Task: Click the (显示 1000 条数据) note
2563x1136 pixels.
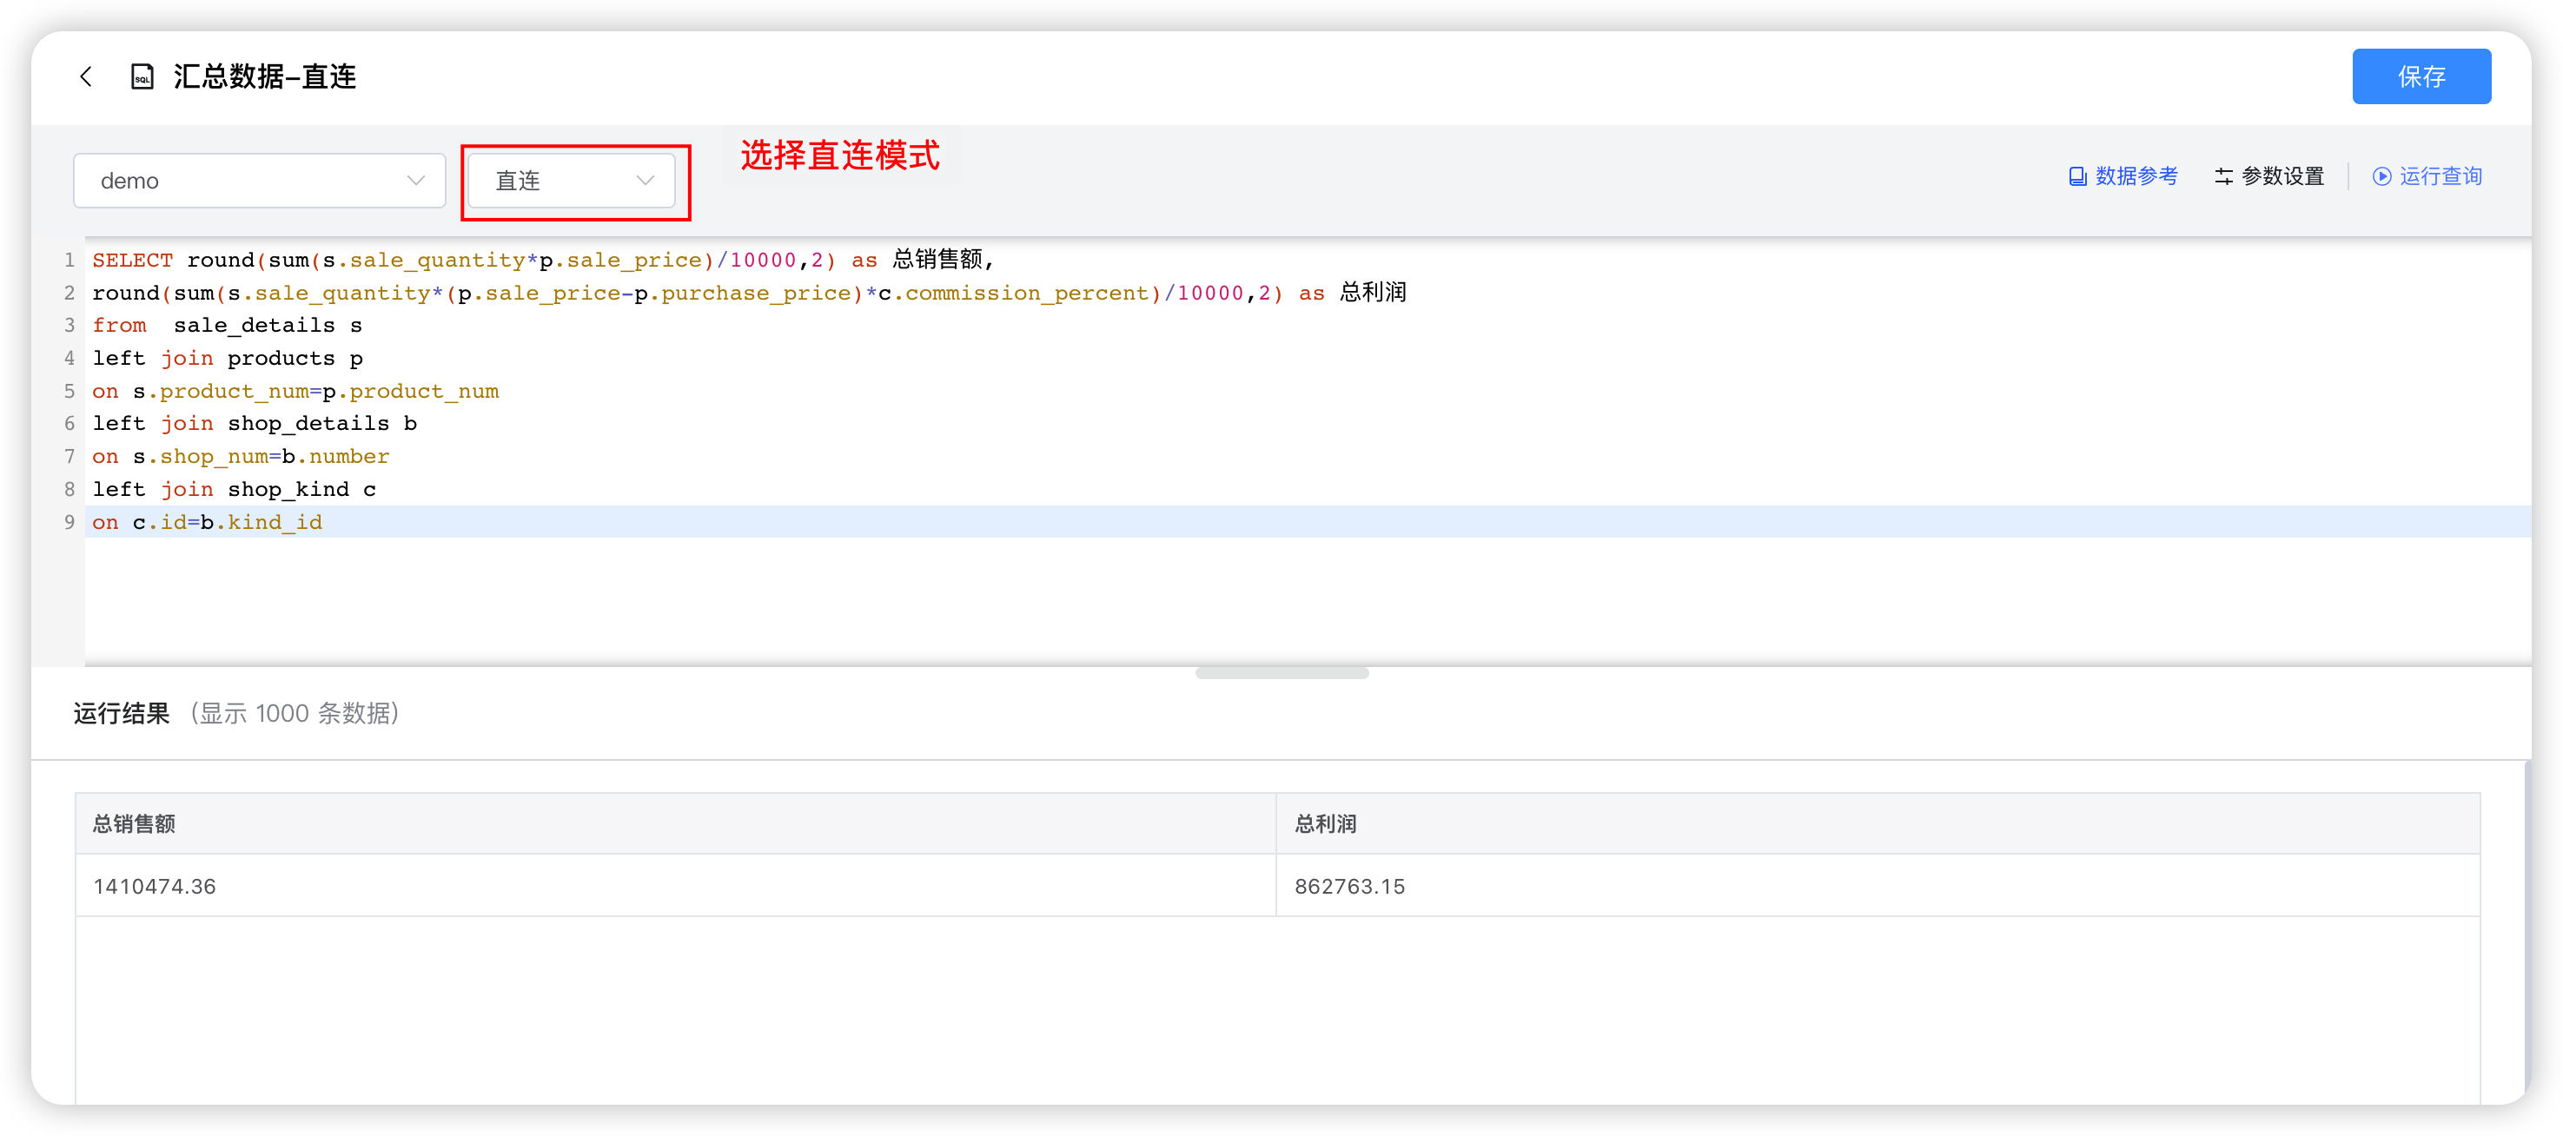Action: [295, 713]
